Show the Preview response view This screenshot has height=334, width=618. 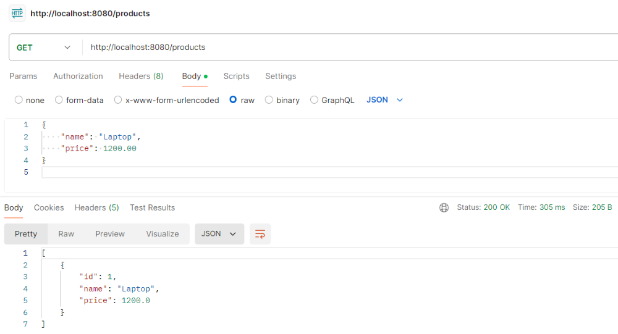[x=110, y=234]
